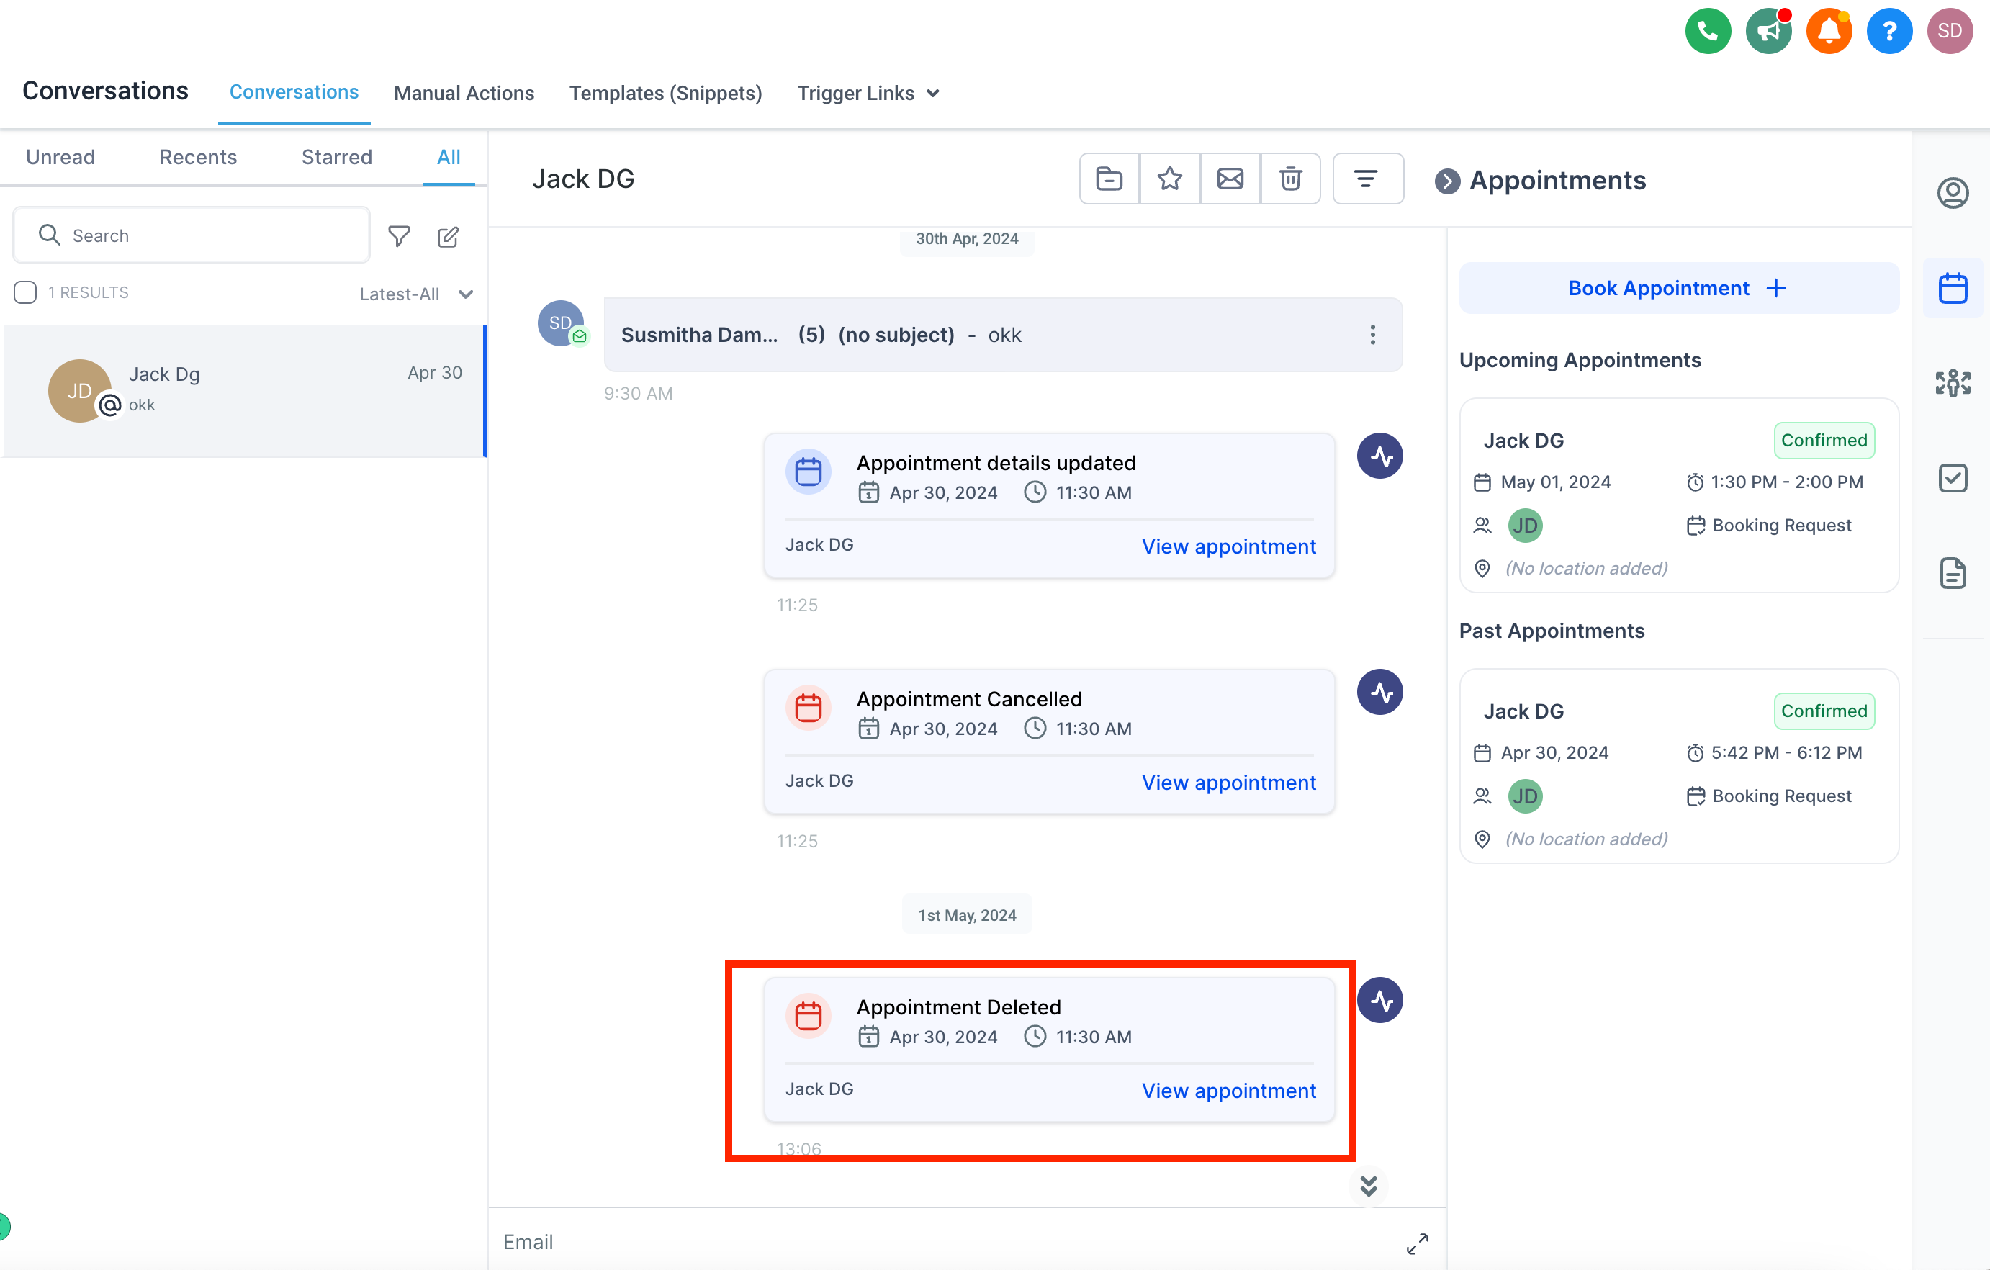The image size is (1990, 1270).
Task: Switch to the Unread tab
Action: coord(60,157)
